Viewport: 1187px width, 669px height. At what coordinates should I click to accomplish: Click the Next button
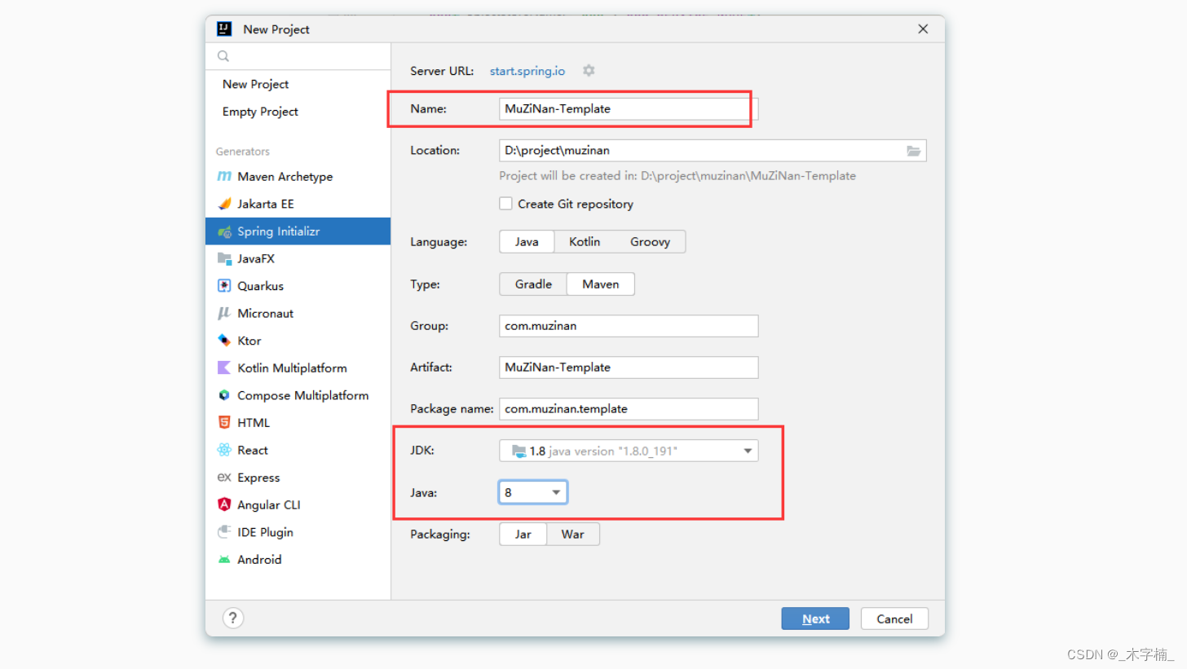pos(815,618)
